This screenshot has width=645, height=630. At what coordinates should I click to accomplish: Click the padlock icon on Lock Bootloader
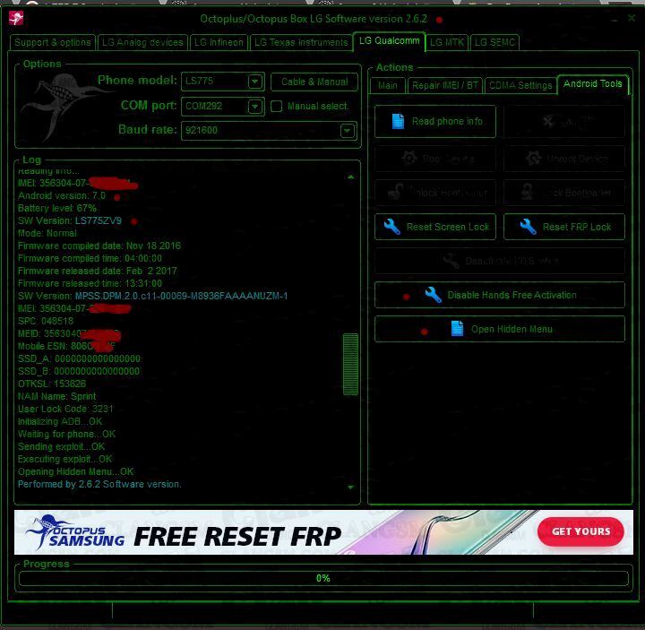(528, 192)
